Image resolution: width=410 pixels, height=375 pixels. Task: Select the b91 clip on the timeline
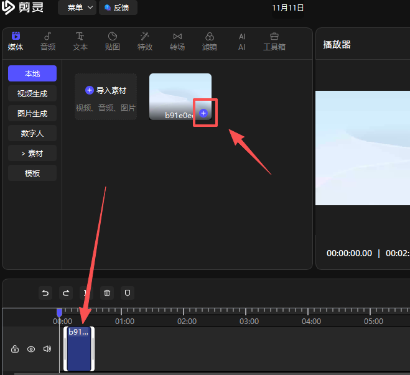click(79, 350)
